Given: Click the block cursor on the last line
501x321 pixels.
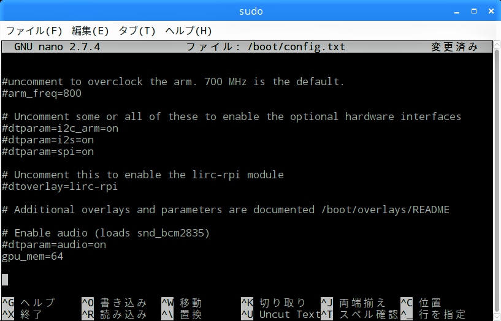Looking at the screenshot, I should [x=5, y=279].
